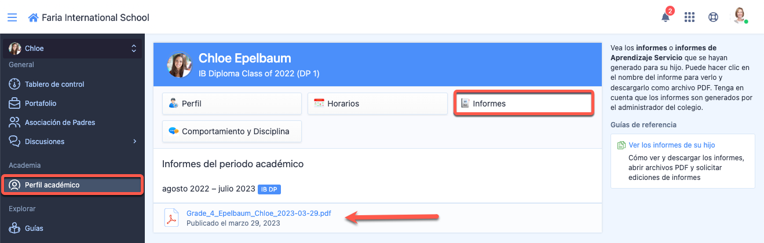Open Comportamiento y Disciplina
This screenshot has height=243, width=764.
coord(232,131)
